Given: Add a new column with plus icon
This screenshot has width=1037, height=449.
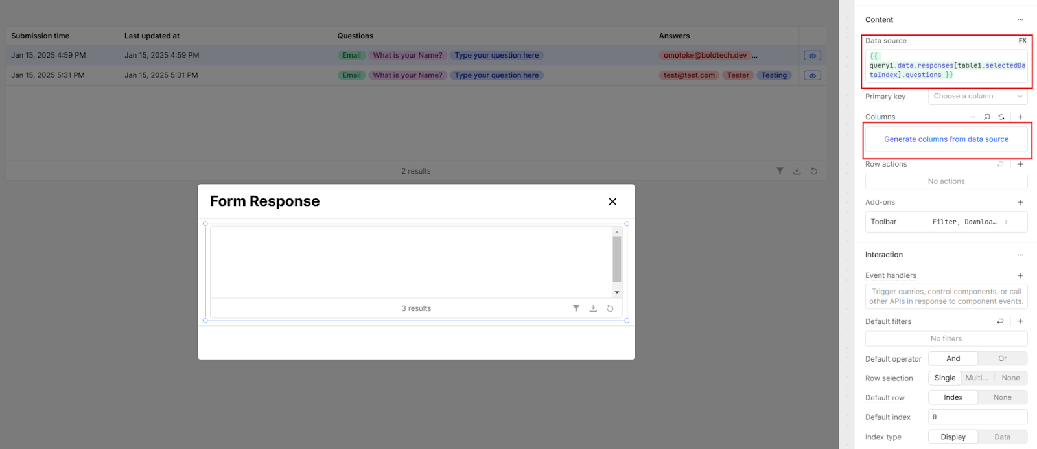Looking at the screenshot, I should 1020,117.
